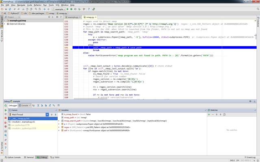Open Debug panel settings gear
260x162 pixels.
pyautogui.click(x=250, y=101)
